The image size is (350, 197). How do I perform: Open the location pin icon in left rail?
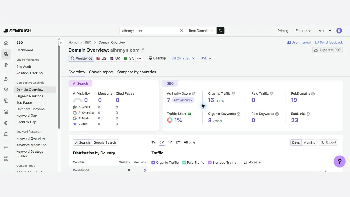[6, 90]
